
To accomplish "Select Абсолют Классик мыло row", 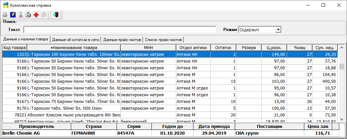I will 170,115.
